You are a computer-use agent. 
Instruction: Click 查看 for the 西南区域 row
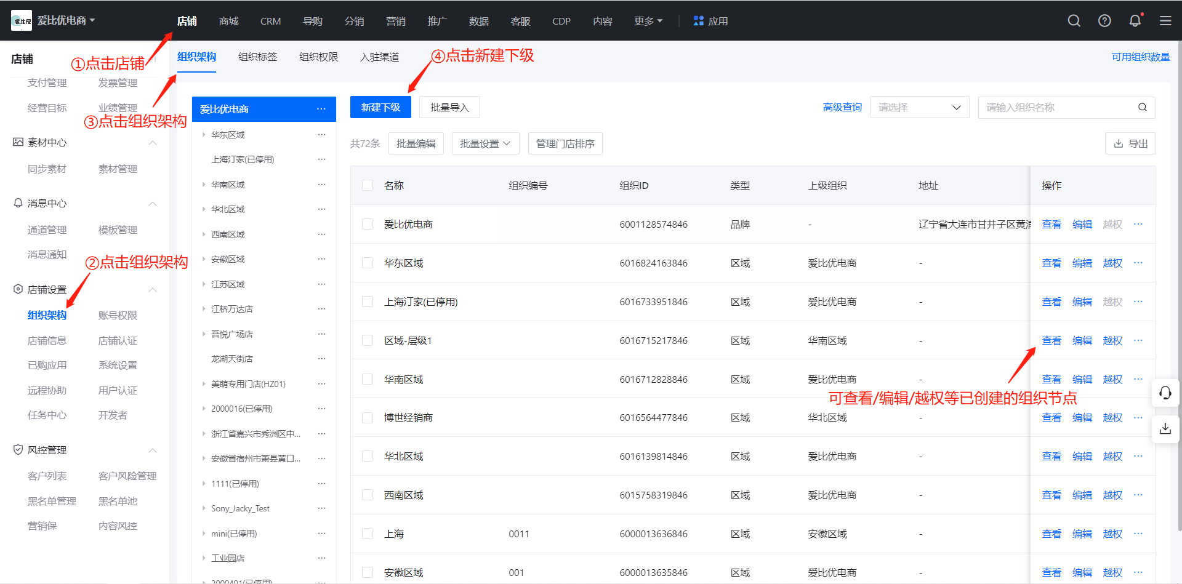[1051, 495]
